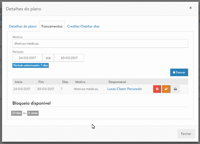Click the Início column header
This screenshot has height=144, width=200.
tap(18, 82)
